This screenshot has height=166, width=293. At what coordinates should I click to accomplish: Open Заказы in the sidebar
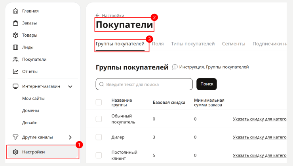point(29,23)
